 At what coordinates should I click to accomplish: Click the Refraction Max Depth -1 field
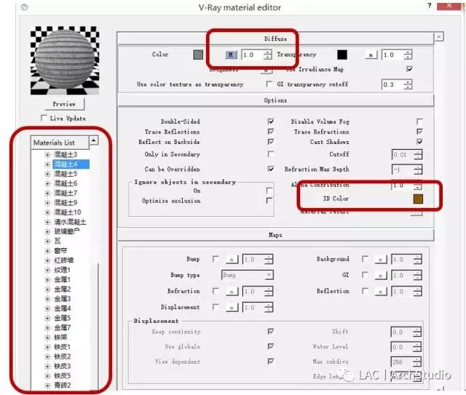click(x=403, y=170)
